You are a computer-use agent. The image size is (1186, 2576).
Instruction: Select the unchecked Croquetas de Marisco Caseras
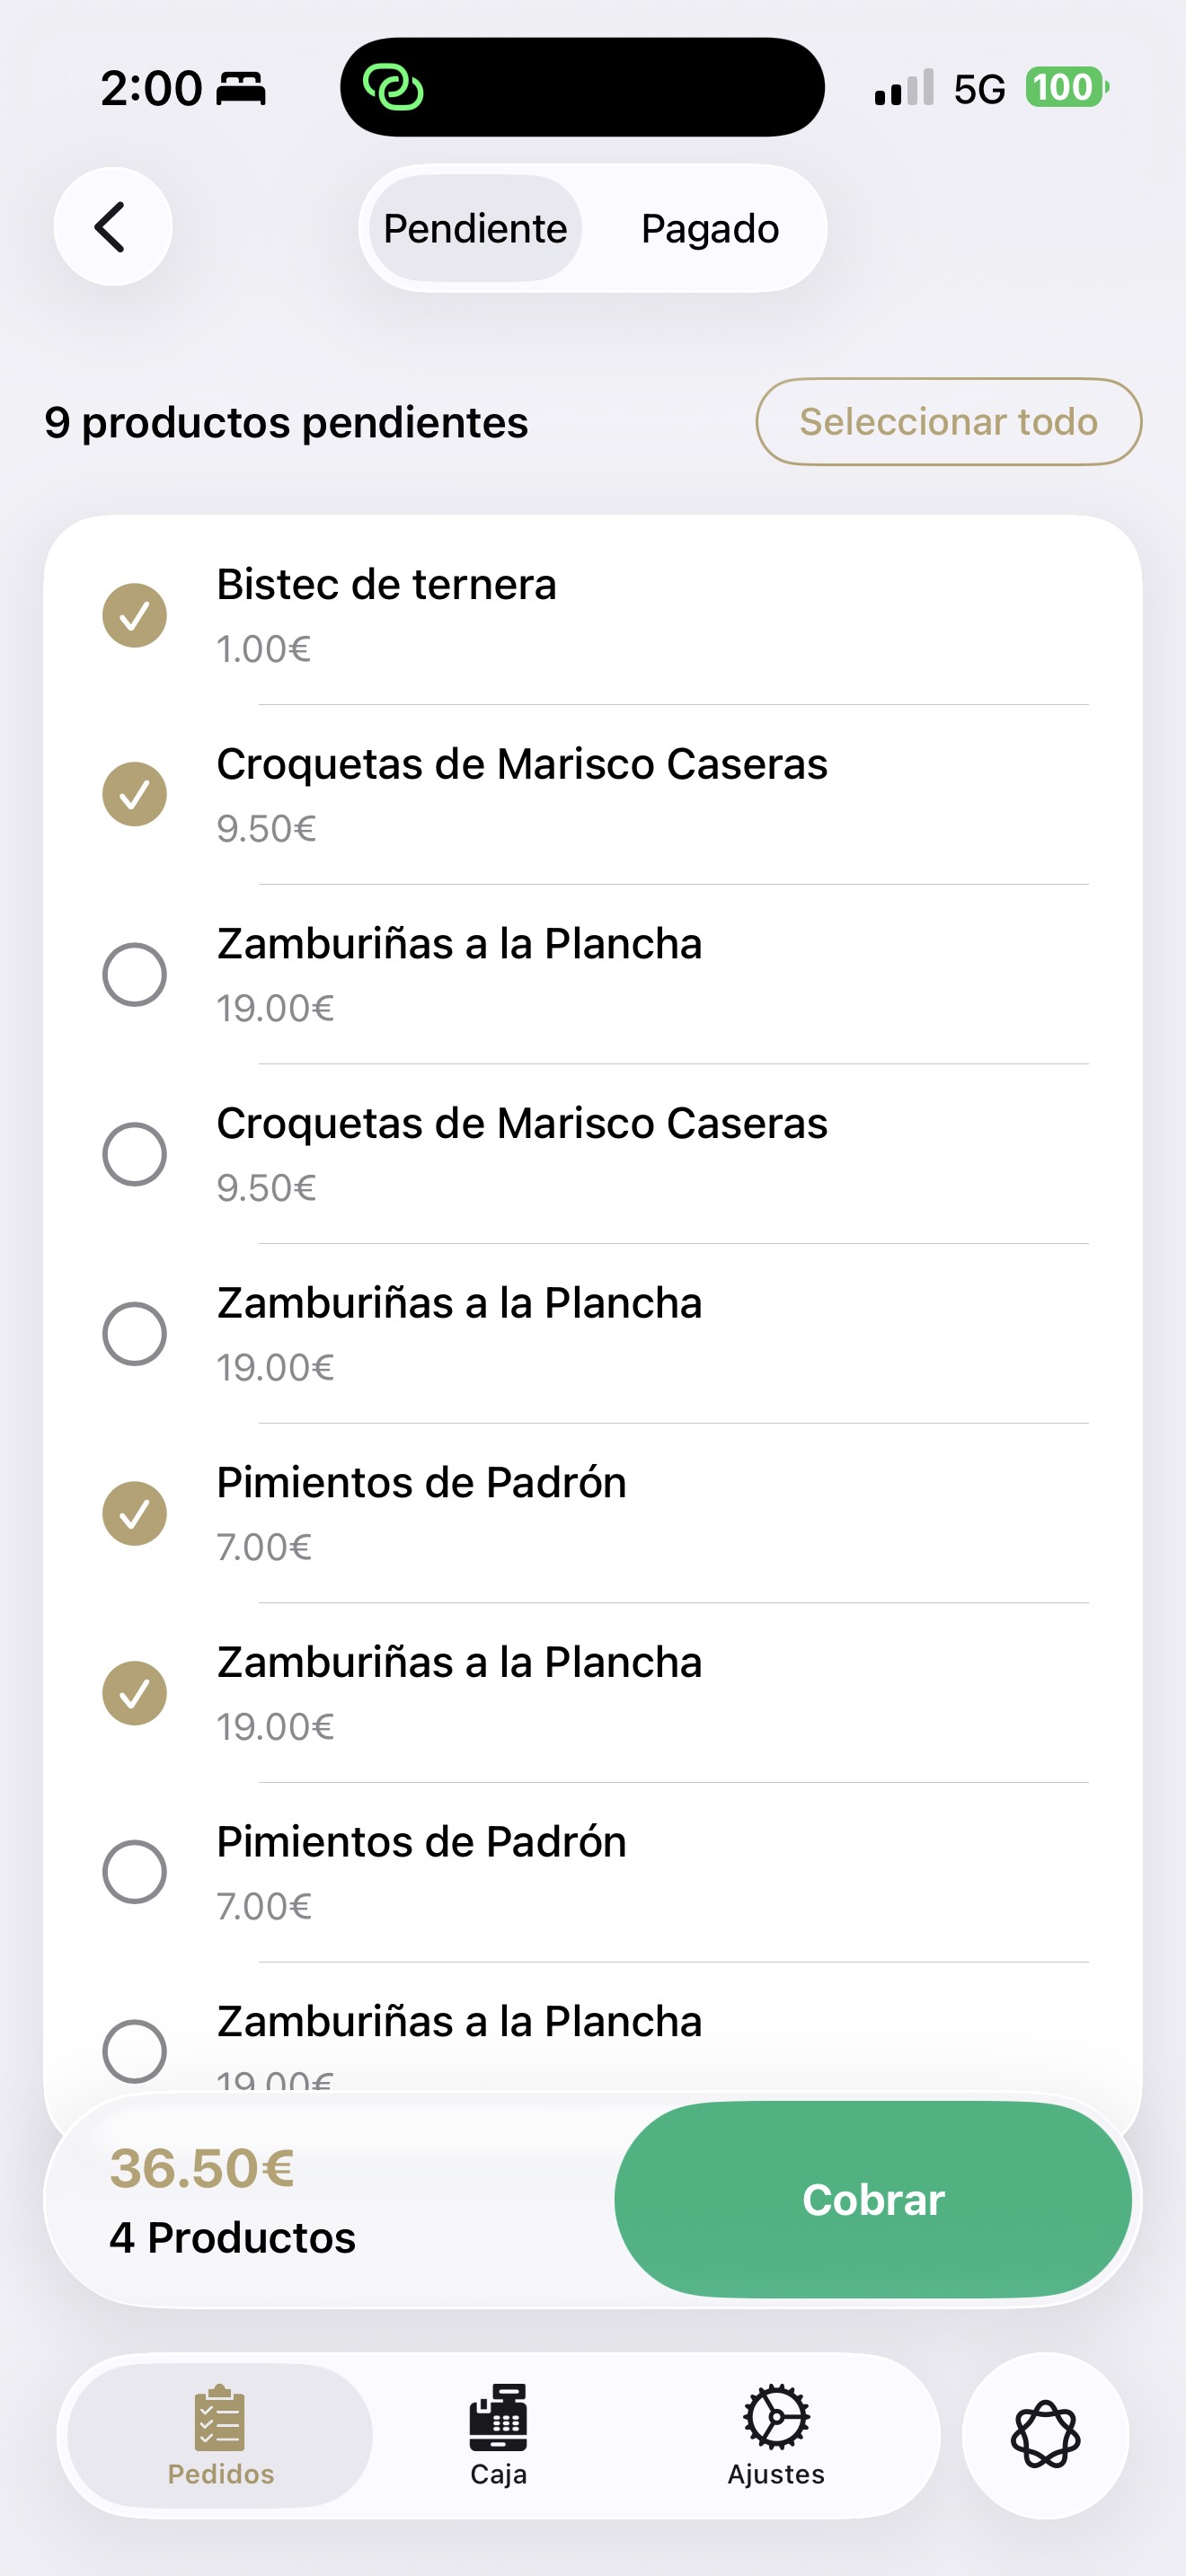pos(135,1154)
